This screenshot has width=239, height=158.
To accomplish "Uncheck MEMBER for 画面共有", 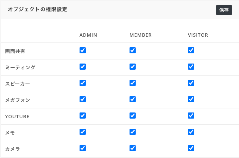I will (133, 50).
